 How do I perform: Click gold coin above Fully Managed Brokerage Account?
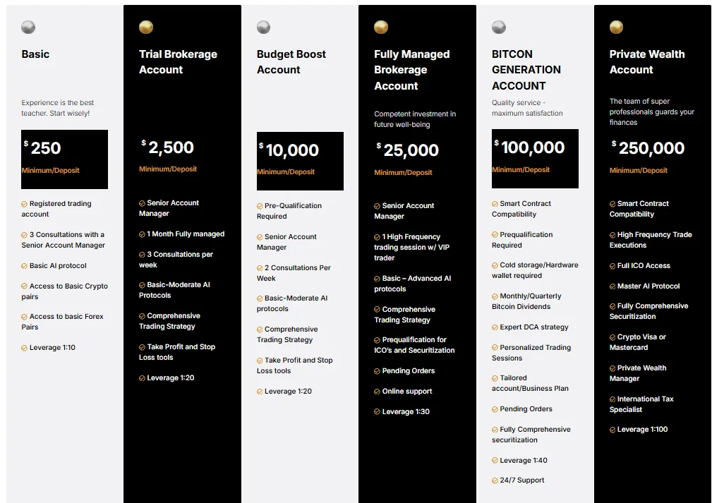pyautogui.click(x=381, y=28)
